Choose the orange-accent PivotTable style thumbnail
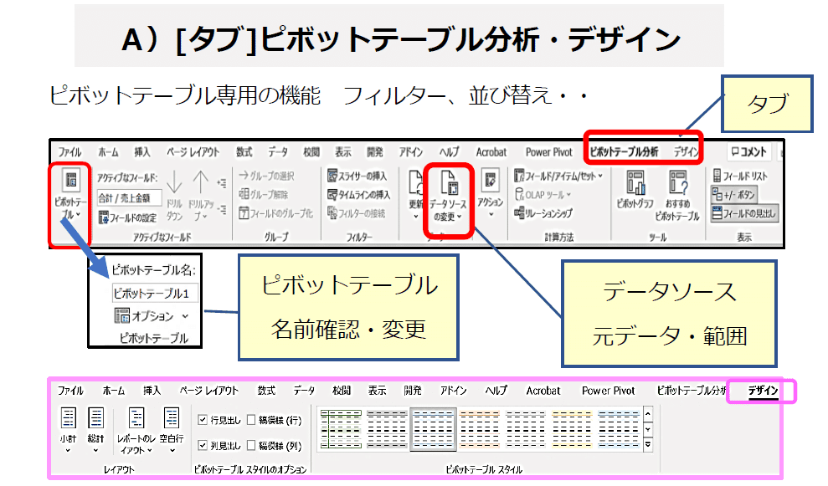The width and height of the screenshot is (828, 486). coord(479,429)
